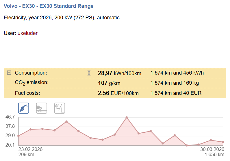
Task: Select the euro per liter price chart
Action: click(x=60, y=108)
